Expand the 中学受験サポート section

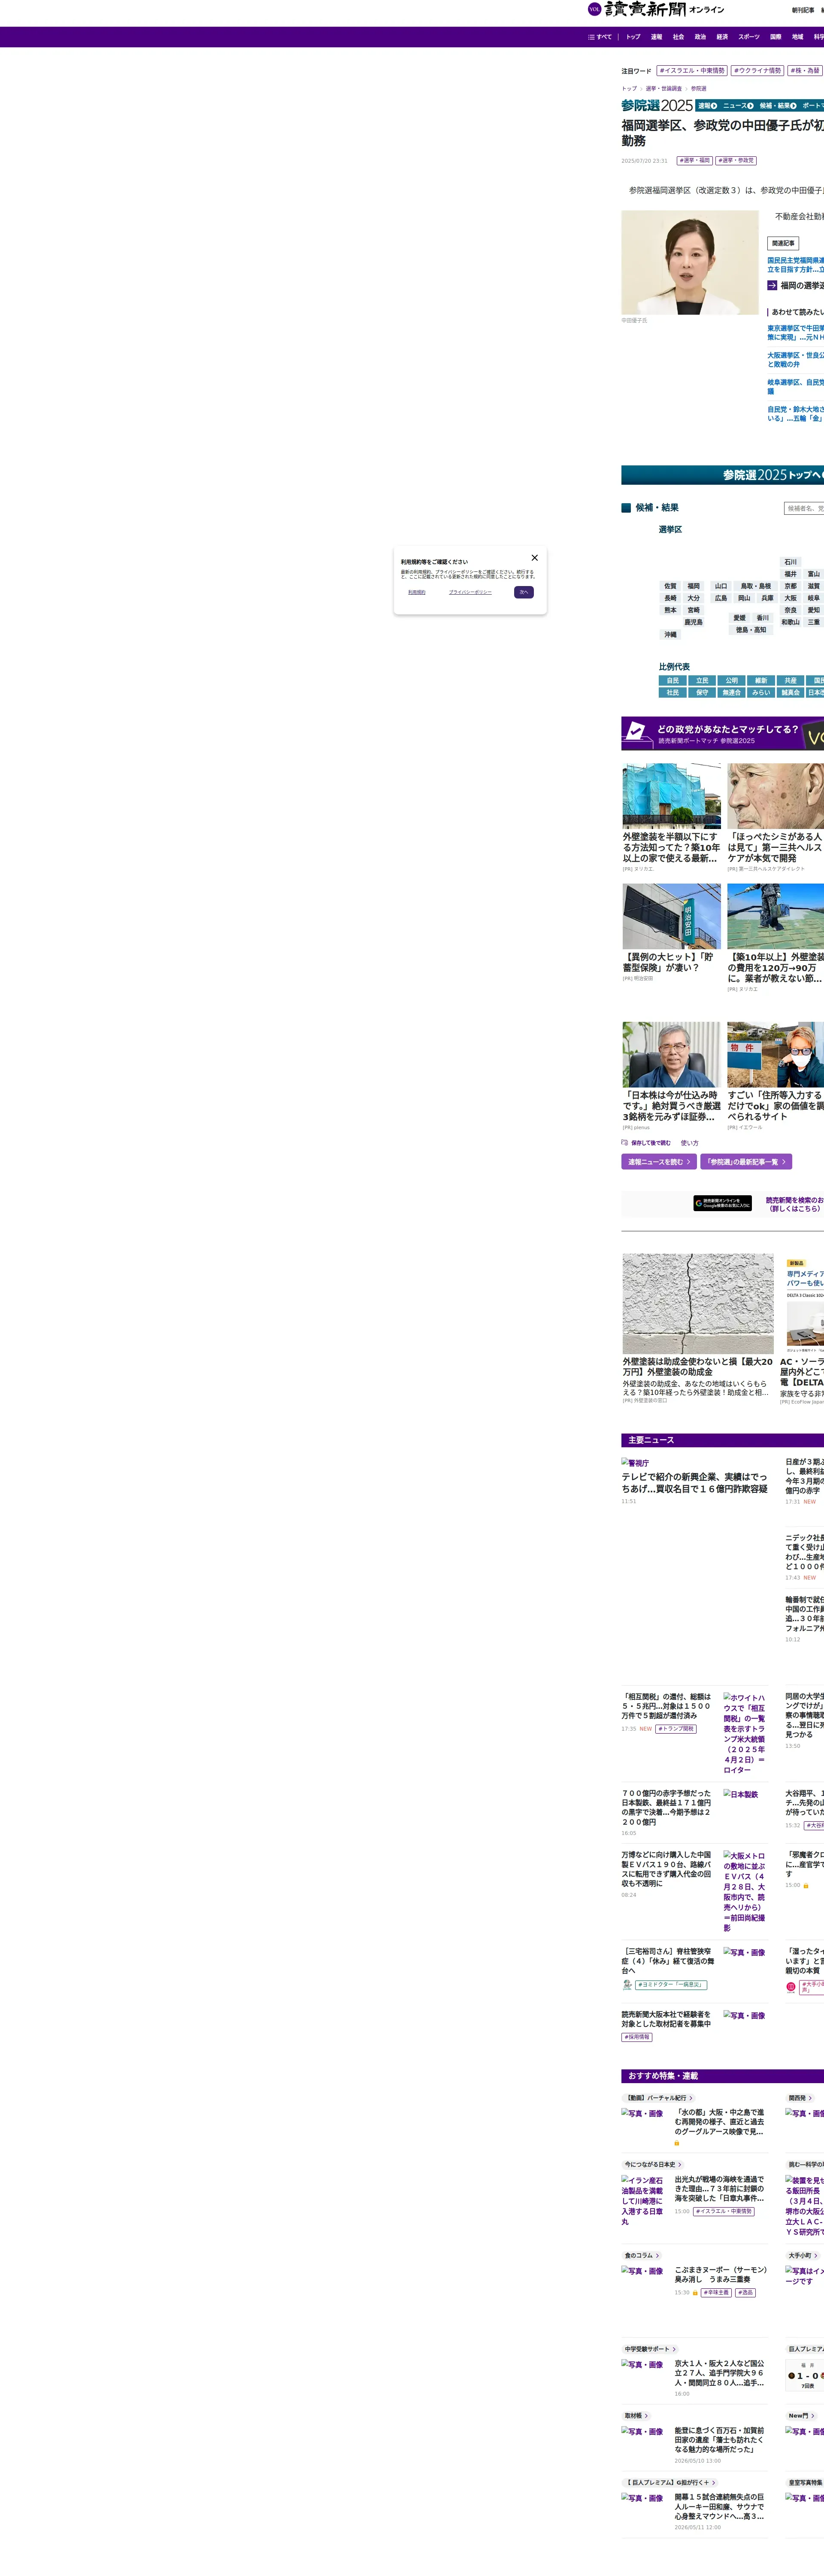pyautogui.click(x=650, y=2349)
